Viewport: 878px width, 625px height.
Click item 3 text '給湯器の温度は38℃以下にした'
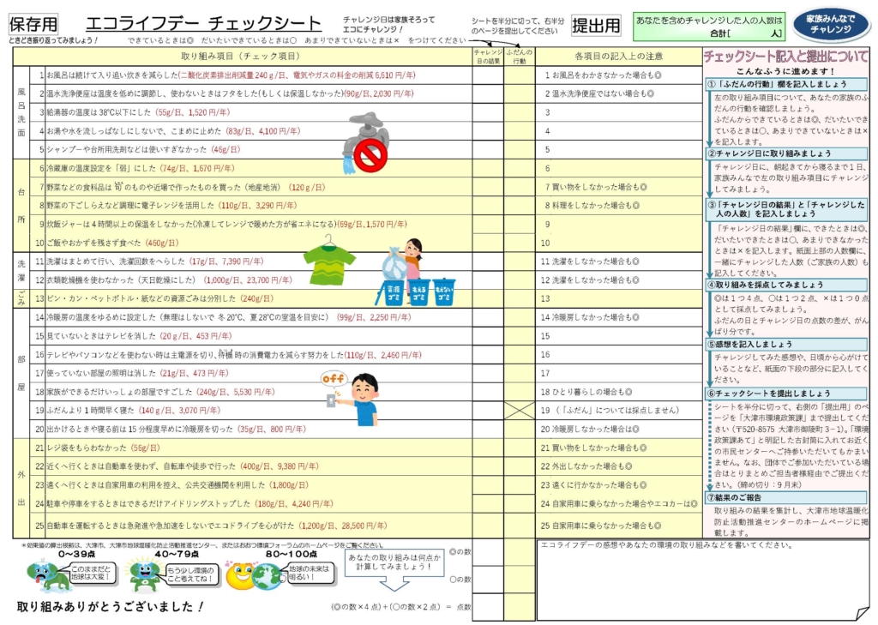pos(99,112)
